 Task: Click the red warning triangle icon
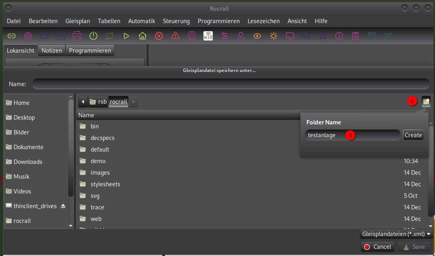click(175, 36)
